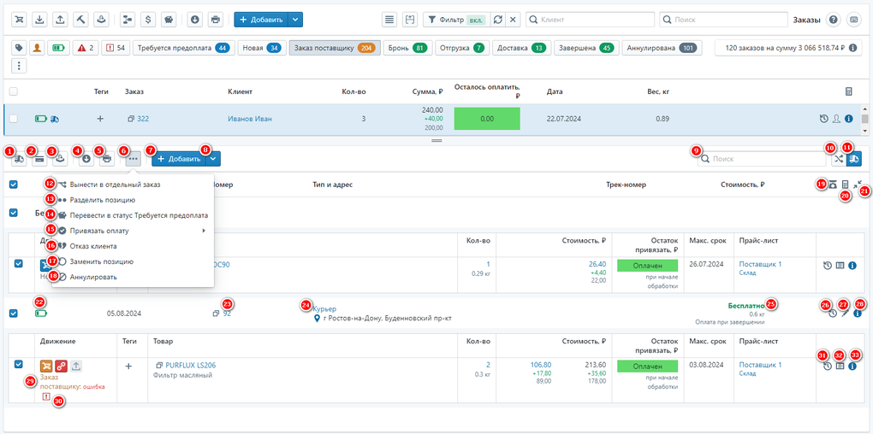This screenshot has height=434, width=873.
Task: Open the Бронь status tab
Action: 406,48
